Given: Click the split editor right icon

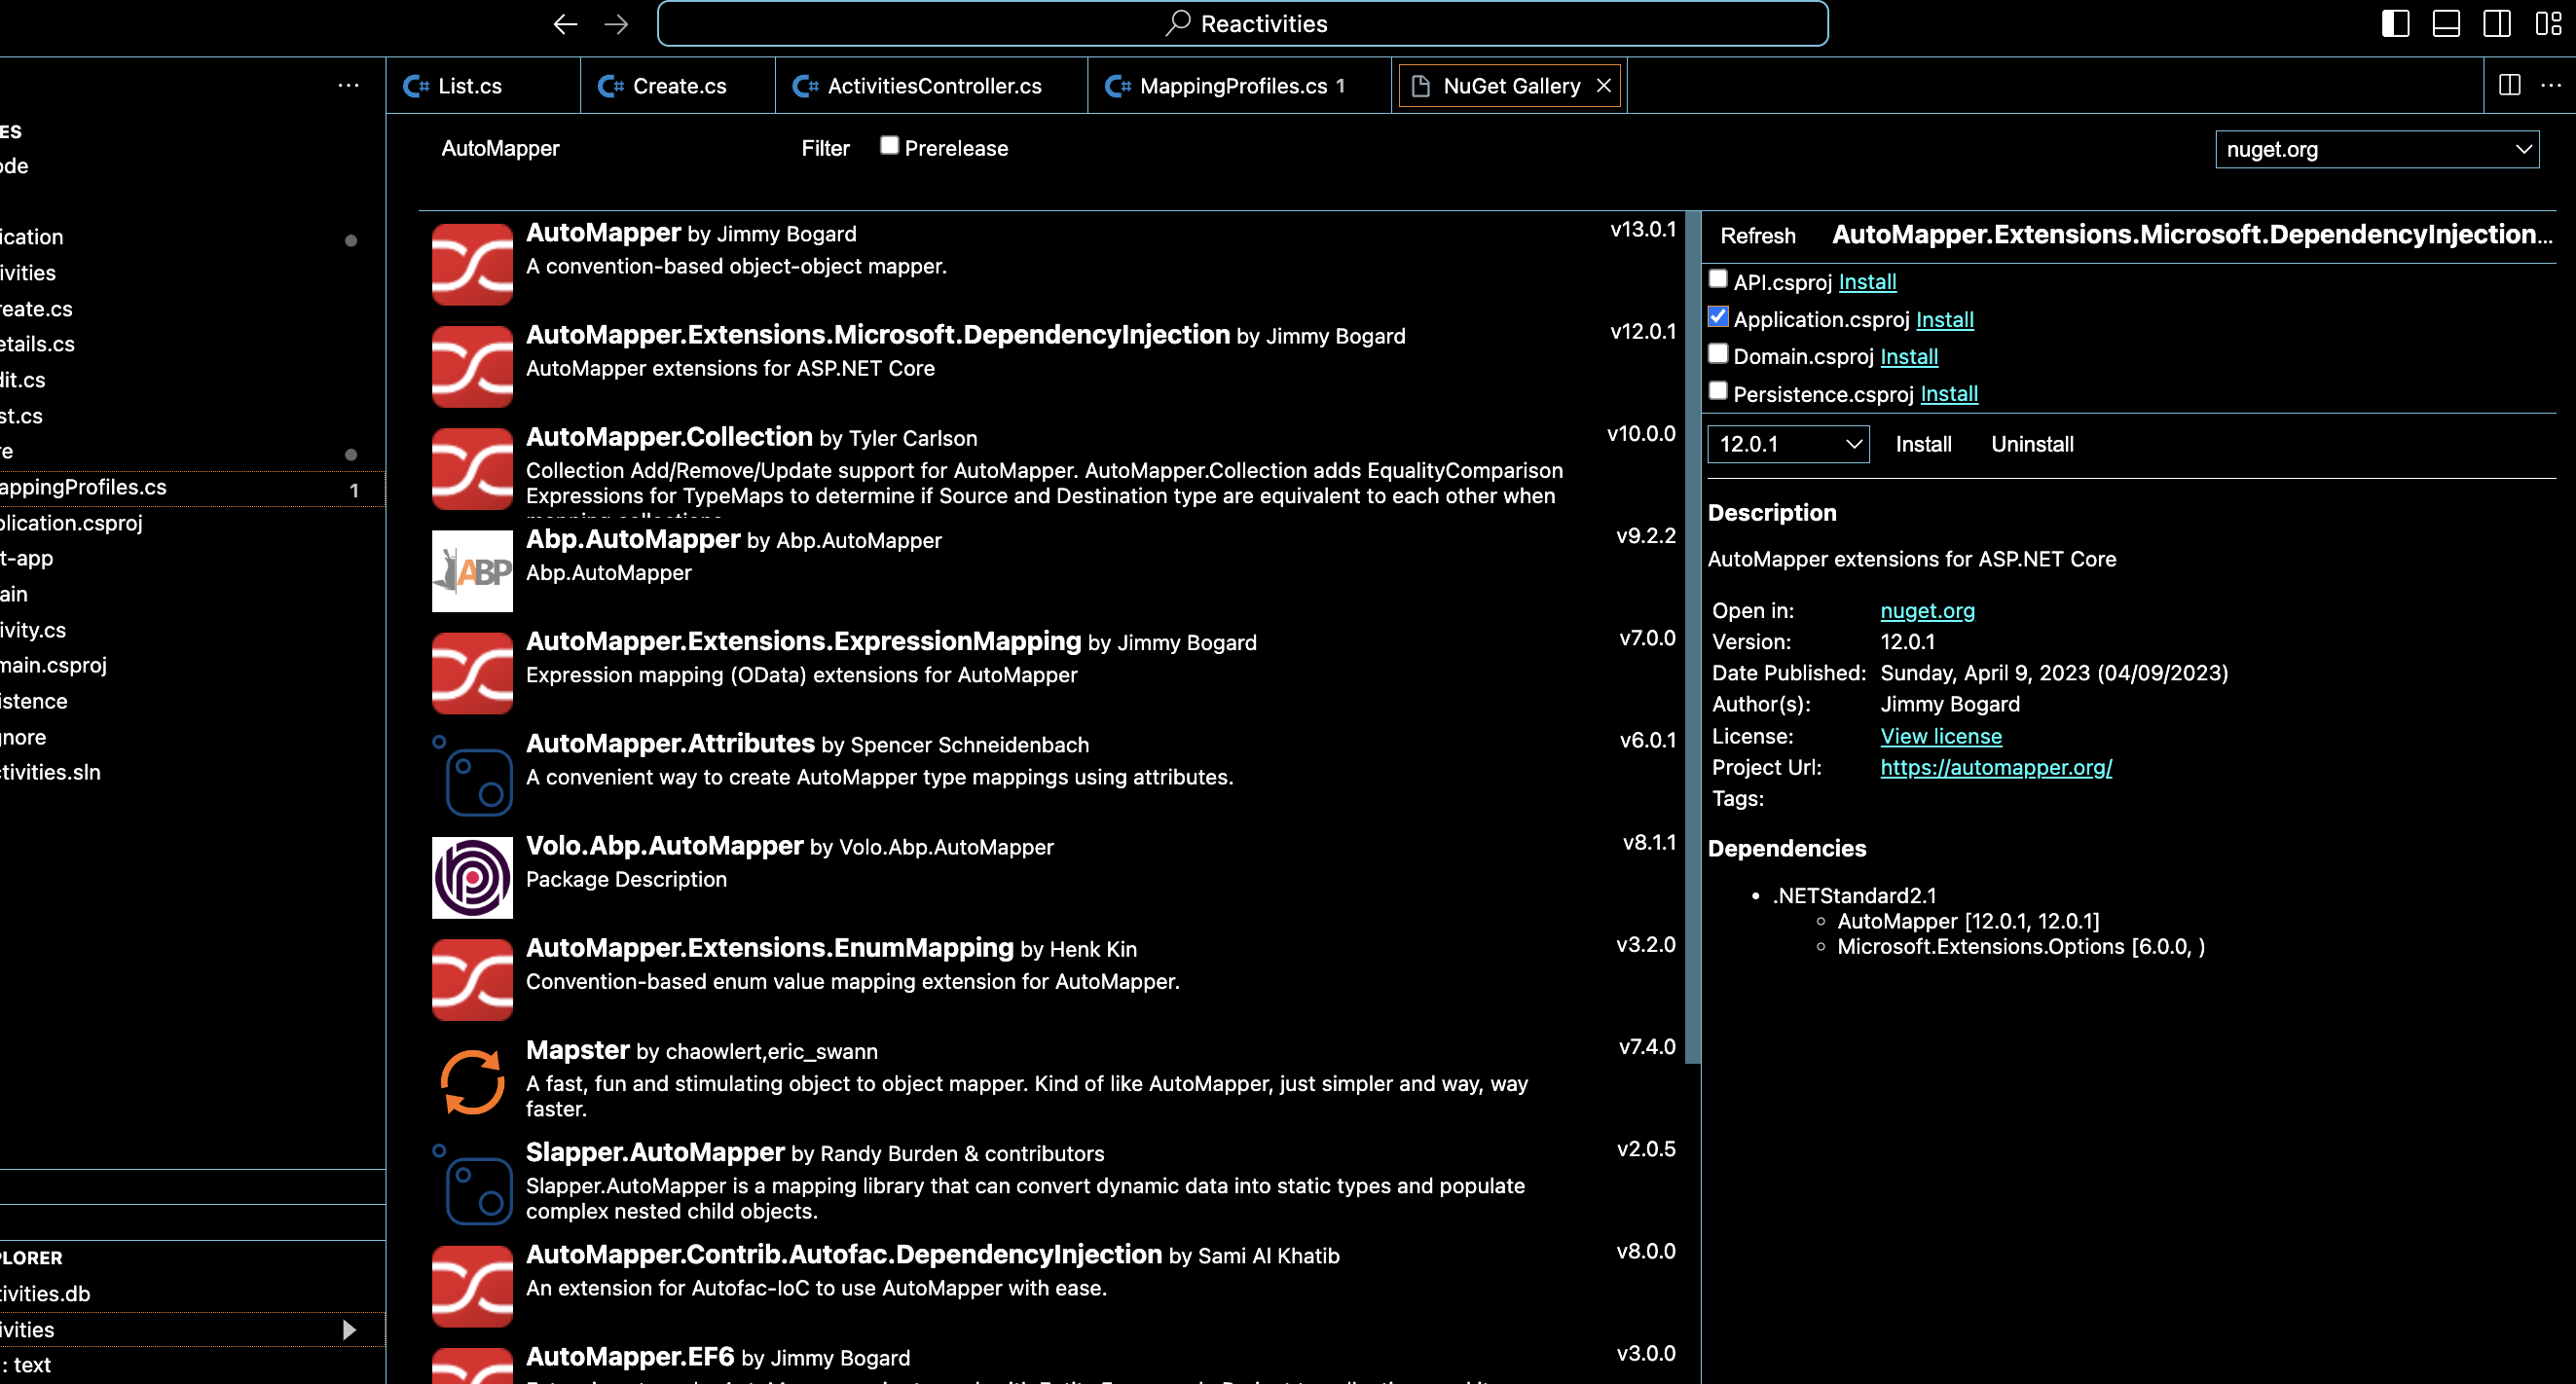Looking at the screenshot, I should [2509, 85].
